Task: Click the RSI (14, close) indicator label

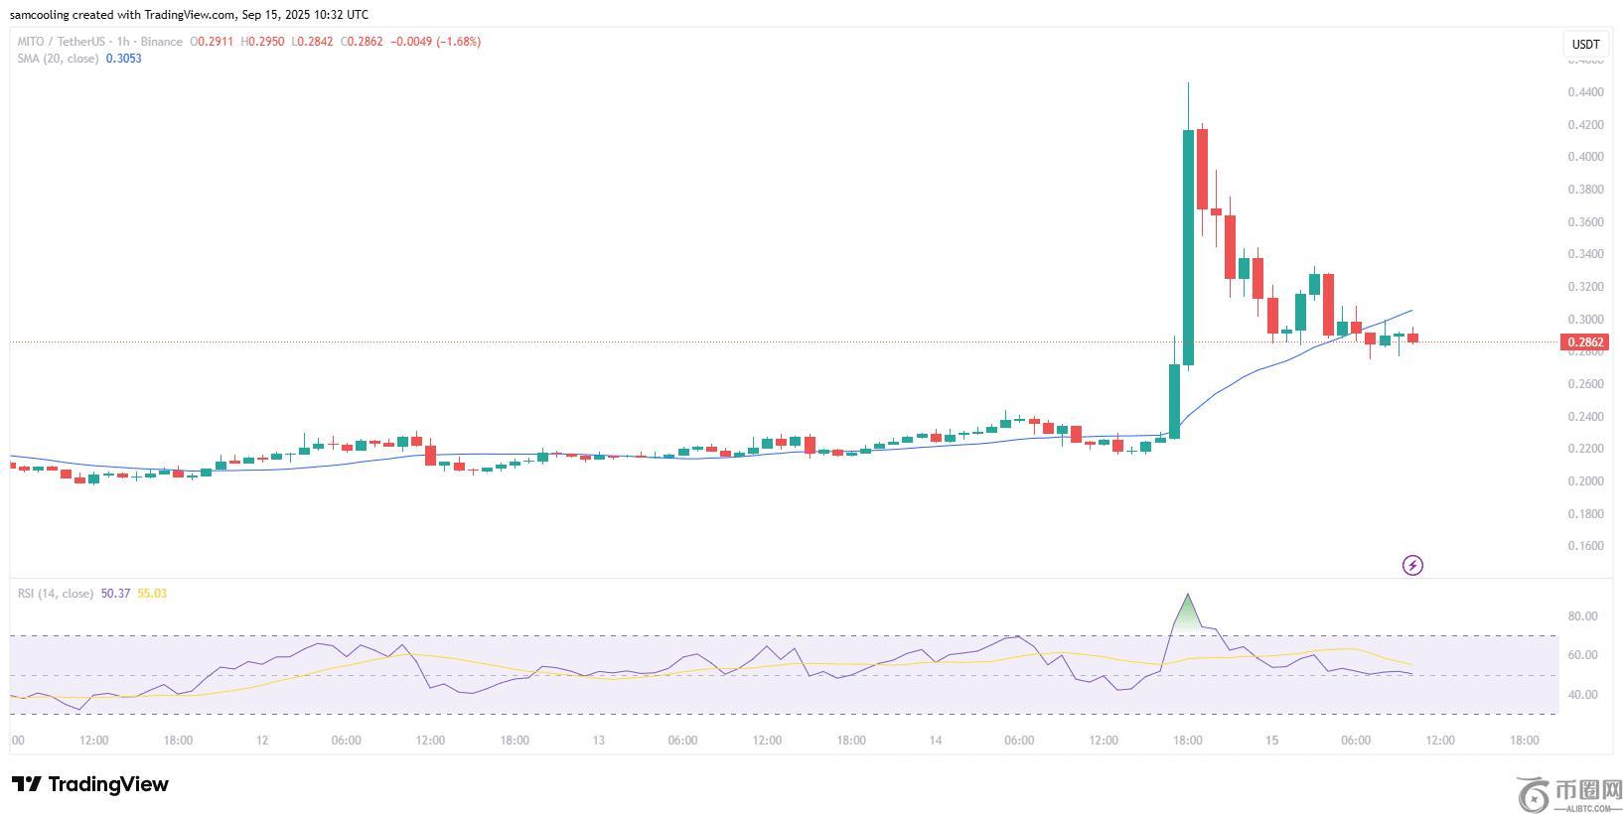Action: 56,594
